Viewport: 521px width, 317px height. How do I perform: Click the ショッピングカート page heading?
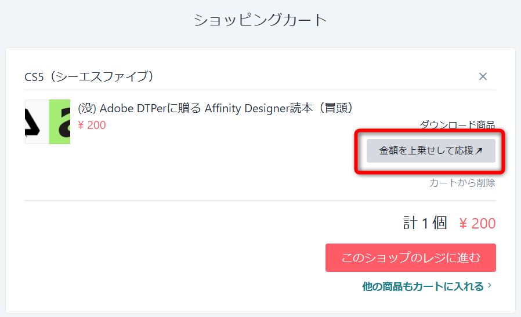pyautogui.click(x=260, y=20)
